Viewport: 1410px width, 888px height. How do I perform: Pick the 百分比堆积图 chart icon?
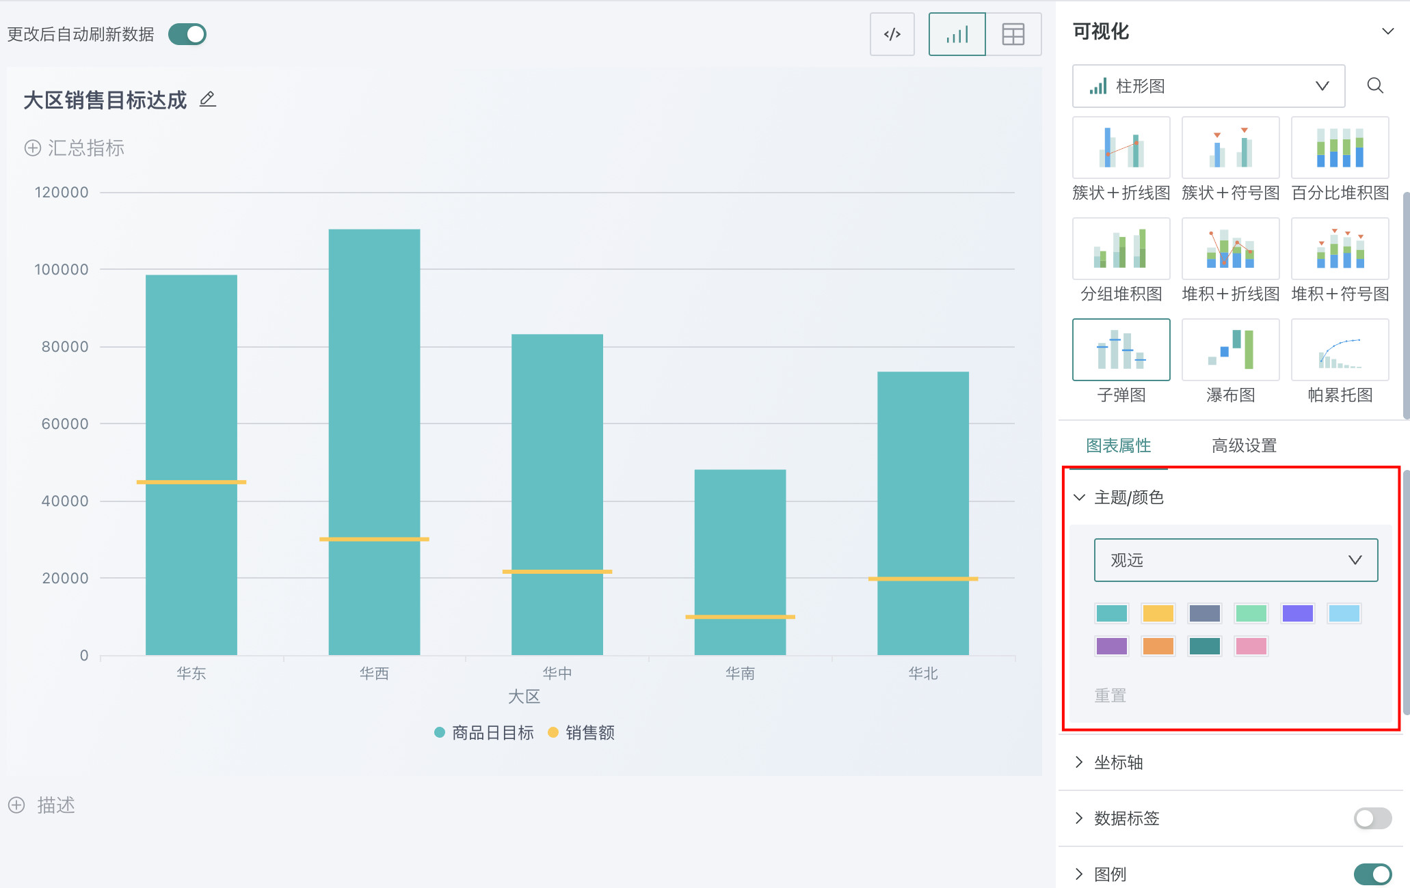(x=1340, y=148)
